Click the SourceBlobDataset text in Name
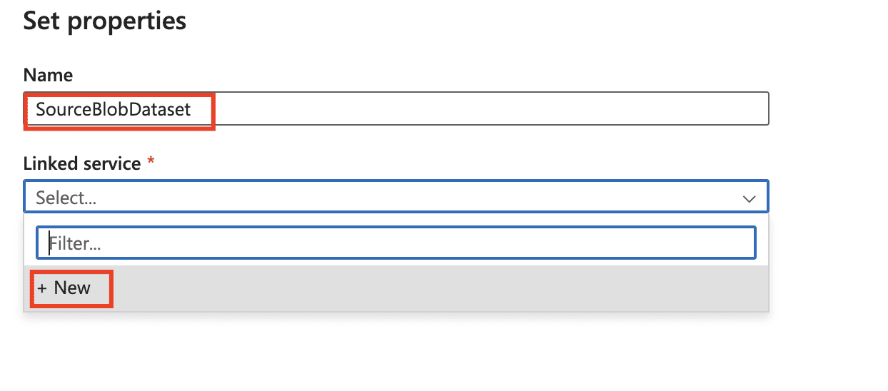This screenshot has height=391, width=888. pyautogui.click(x=113, y=110)
